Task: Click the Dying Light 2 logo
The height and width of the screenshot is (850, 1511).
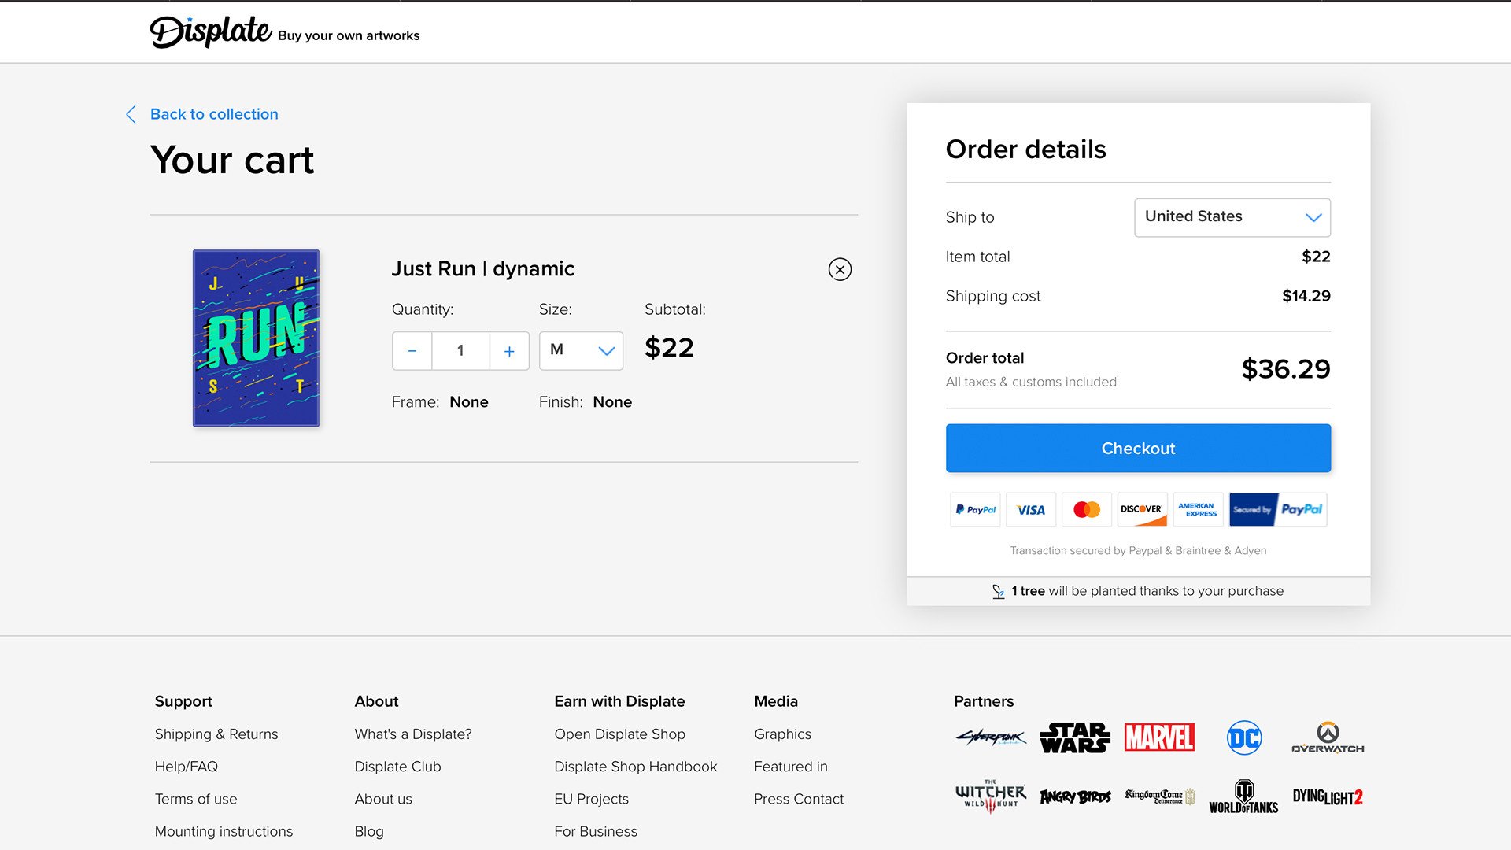Action: click(x=1328, y=796)
